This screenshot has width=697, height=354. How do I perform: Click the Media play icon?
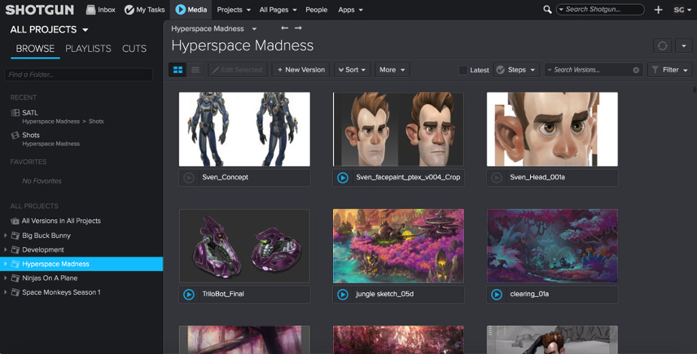(x=180, y=10)
